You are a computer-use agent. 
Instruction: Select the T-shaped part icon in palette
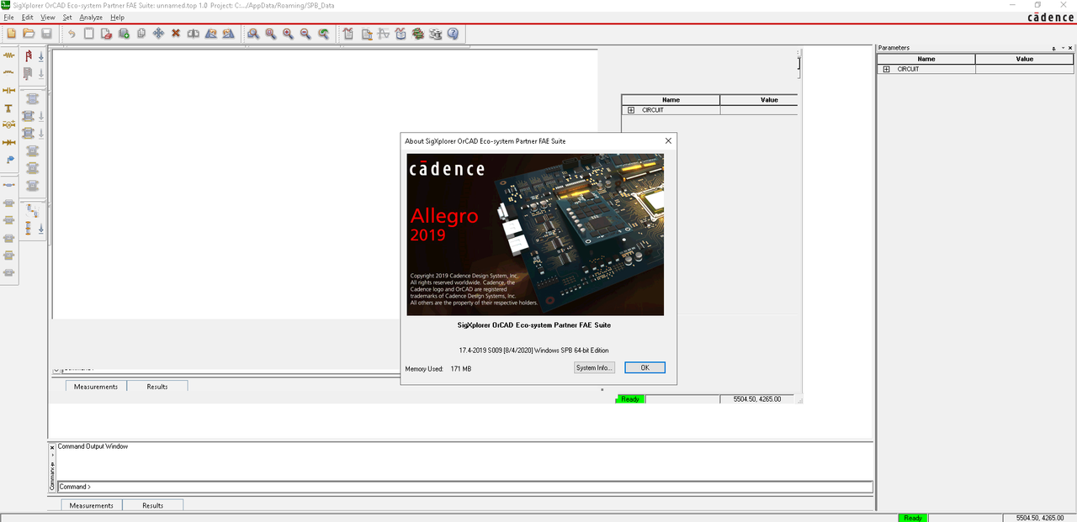point(9,108)
